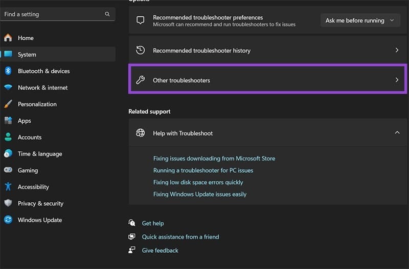Click the Bluetooth & devices icon
409x269 pixels.
(x=8, y=71)
